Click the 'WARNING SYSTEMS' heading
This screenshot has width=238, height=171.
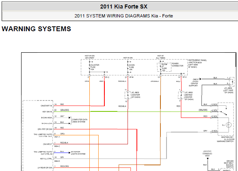pos(36,29)
